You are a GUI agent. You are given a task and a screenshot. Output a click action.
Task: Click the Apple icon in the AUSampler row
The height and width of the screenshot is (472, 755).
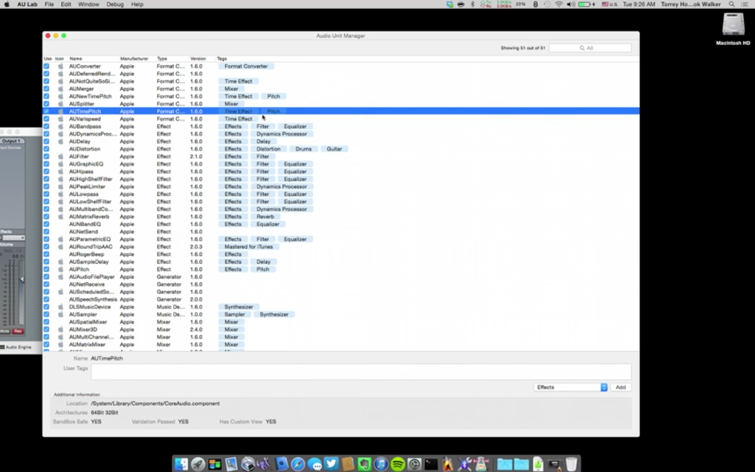point(60,315)
